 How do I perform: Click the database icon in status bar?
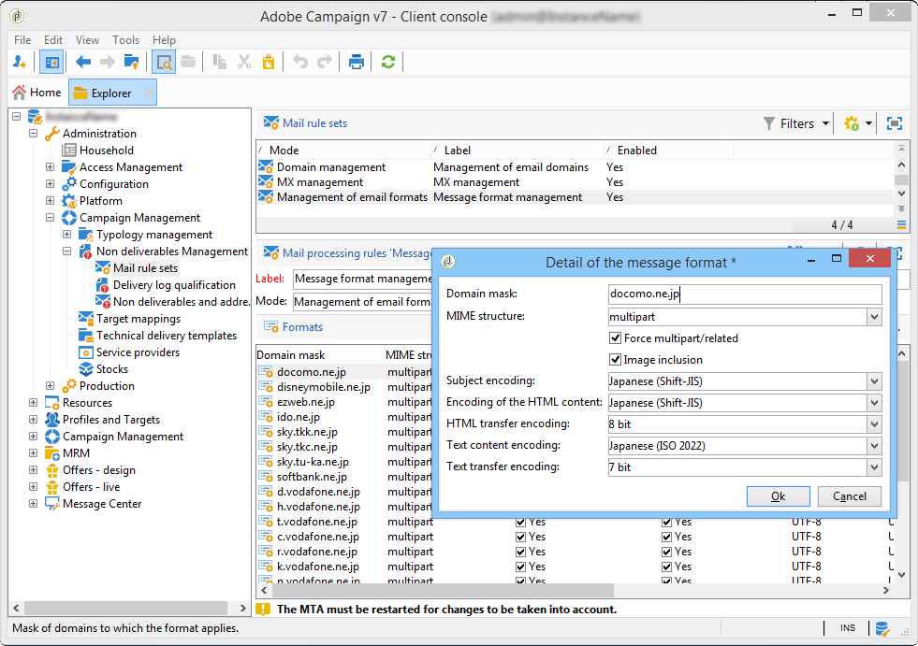[882, 628]
